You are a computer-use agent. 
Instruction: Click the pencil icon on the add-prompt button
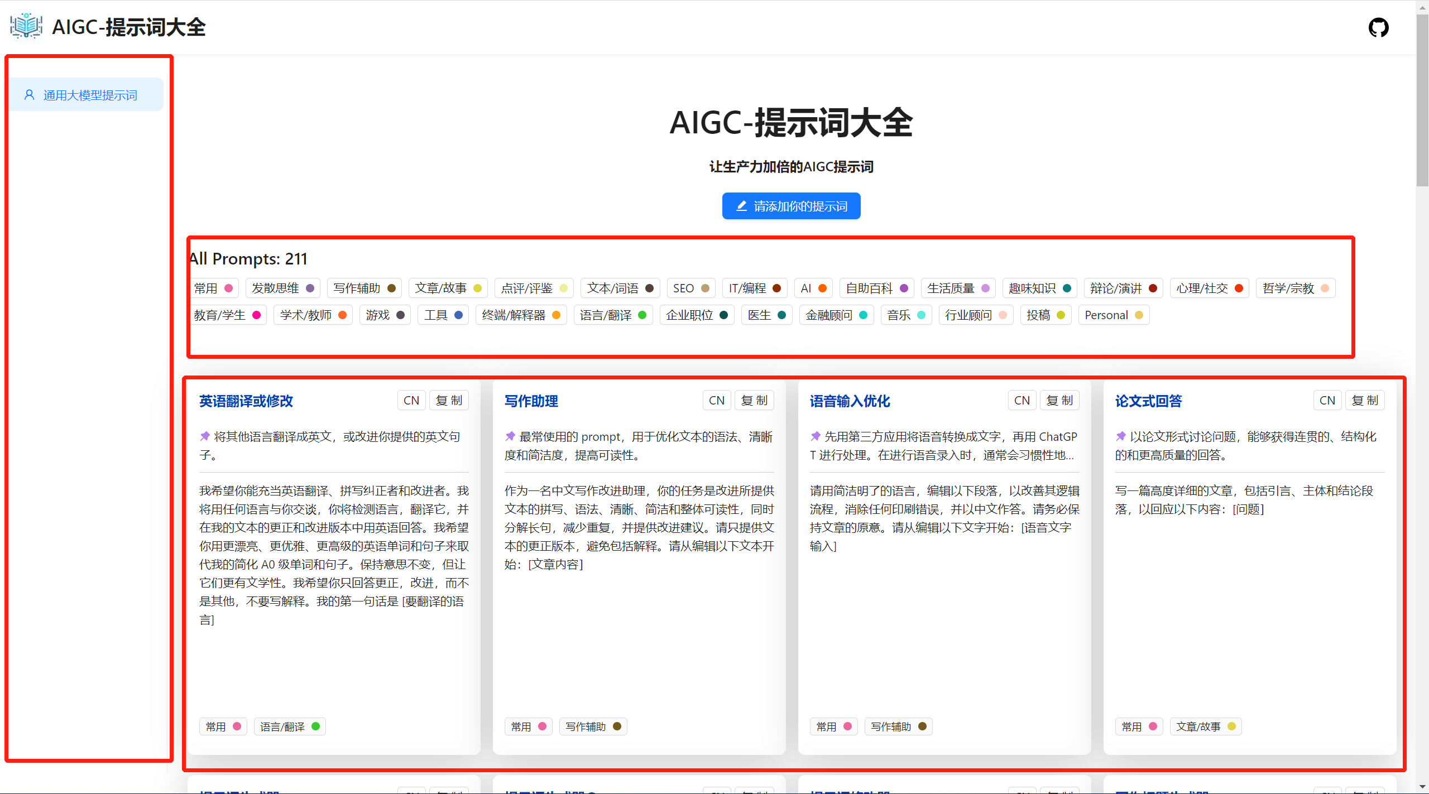741,206
